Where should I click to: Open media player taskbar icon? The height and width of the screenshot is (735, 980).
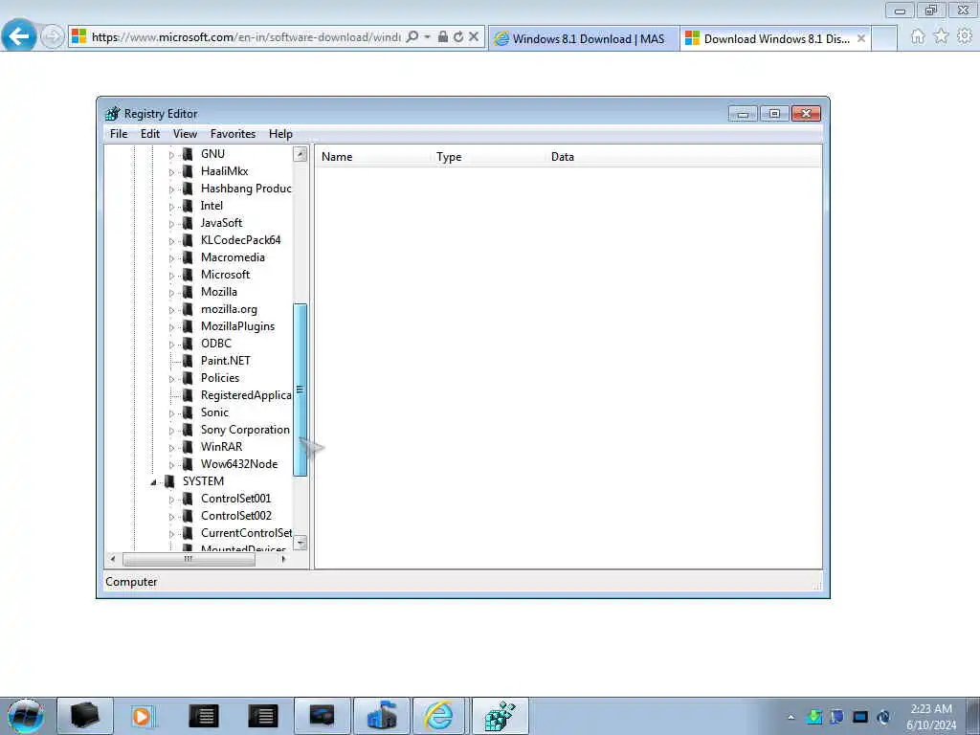coord(143,716)
